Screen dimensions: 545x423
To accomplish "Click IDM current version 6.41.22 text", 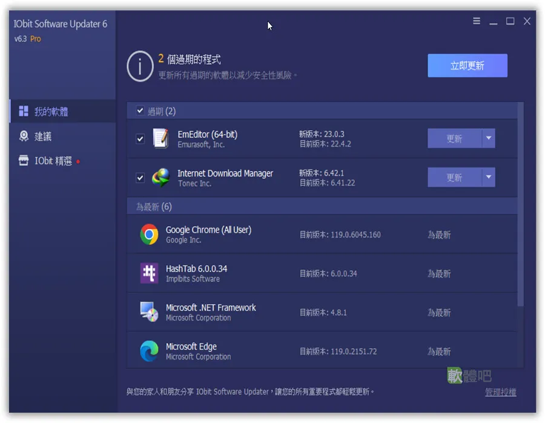I will [327, 182].
